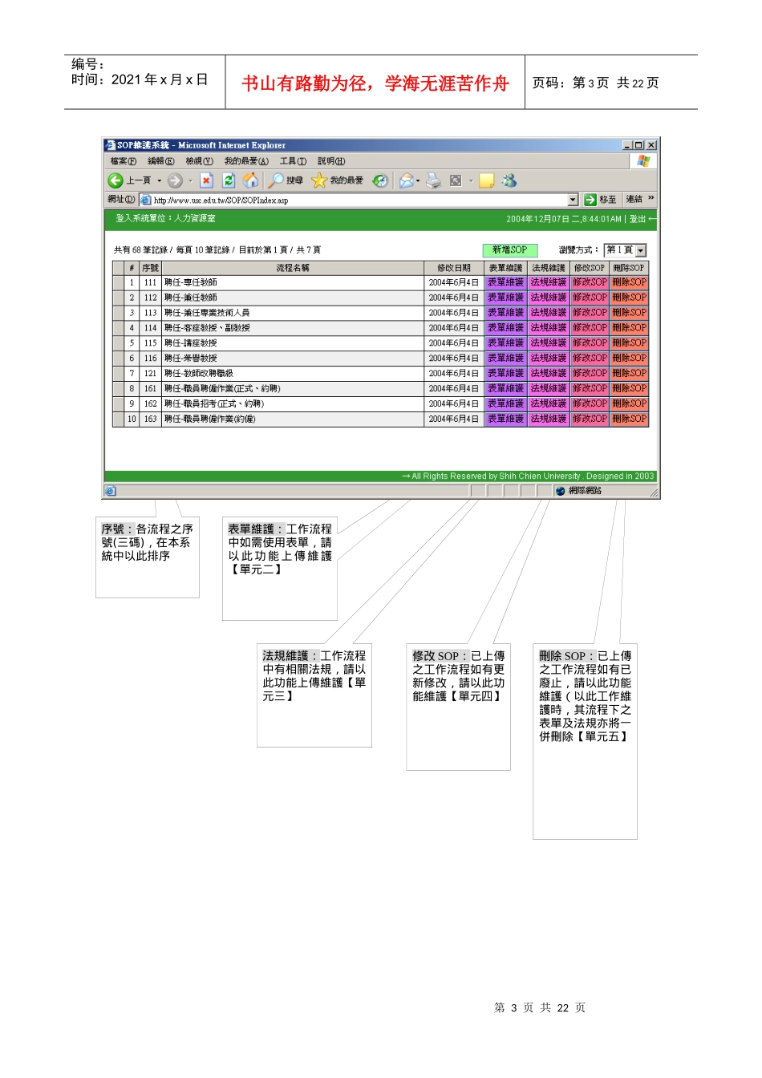Image resolution: width=762 pixels, height=1078 pixels.
Task: Click the page icon beside the URL
Action: 146,200
